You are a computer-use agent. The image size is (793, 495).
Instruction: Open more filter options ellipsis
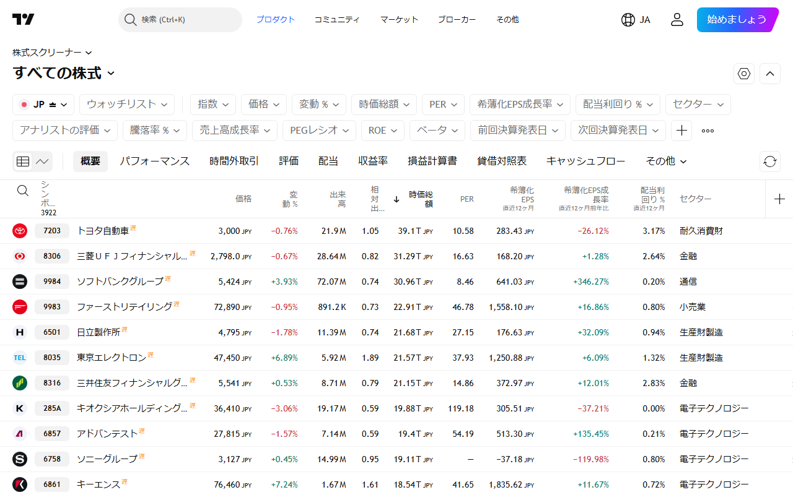(x=708, y=131)
